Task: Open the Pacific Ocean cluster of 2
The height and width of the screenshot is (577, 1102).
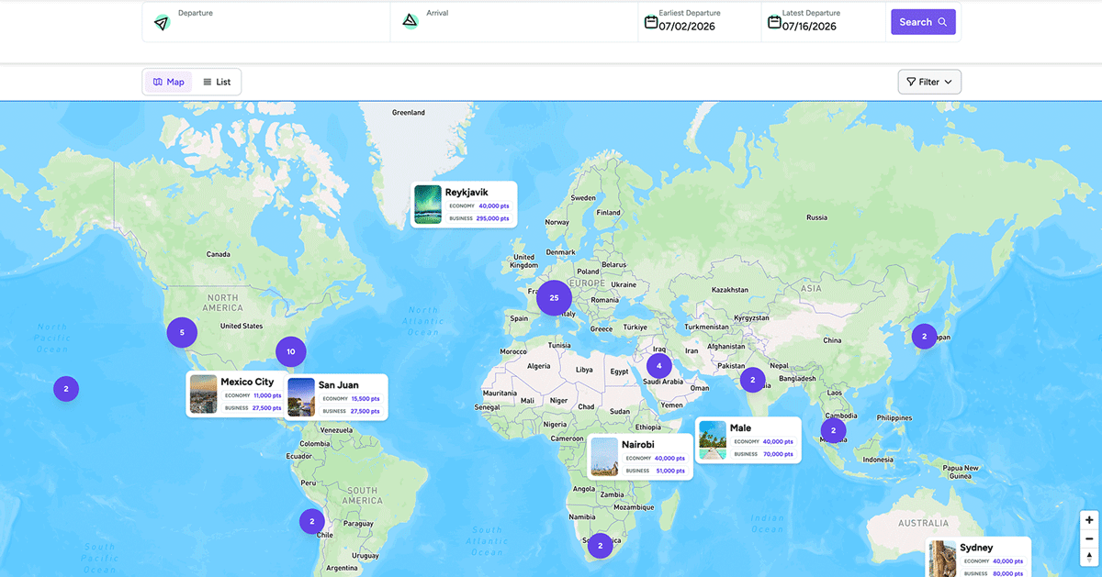Action: (x=66, y=389)
